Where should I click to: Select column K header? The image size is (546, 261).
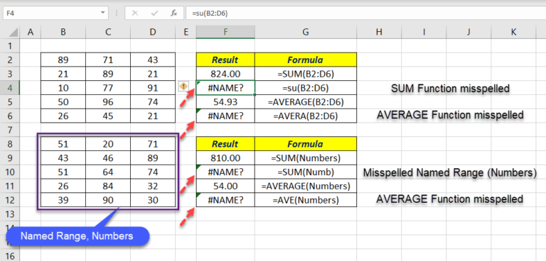(513, 32)
